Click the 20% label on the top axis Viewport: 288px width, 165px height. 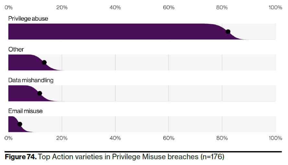point(62,7)
